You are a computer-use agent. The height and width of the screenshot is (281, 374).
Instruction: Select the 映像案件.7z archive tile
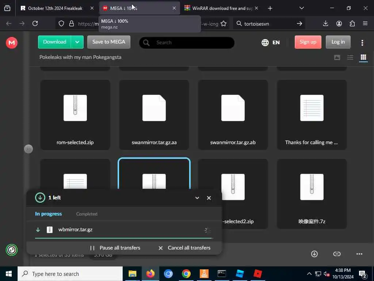click(x=312, y=194)
